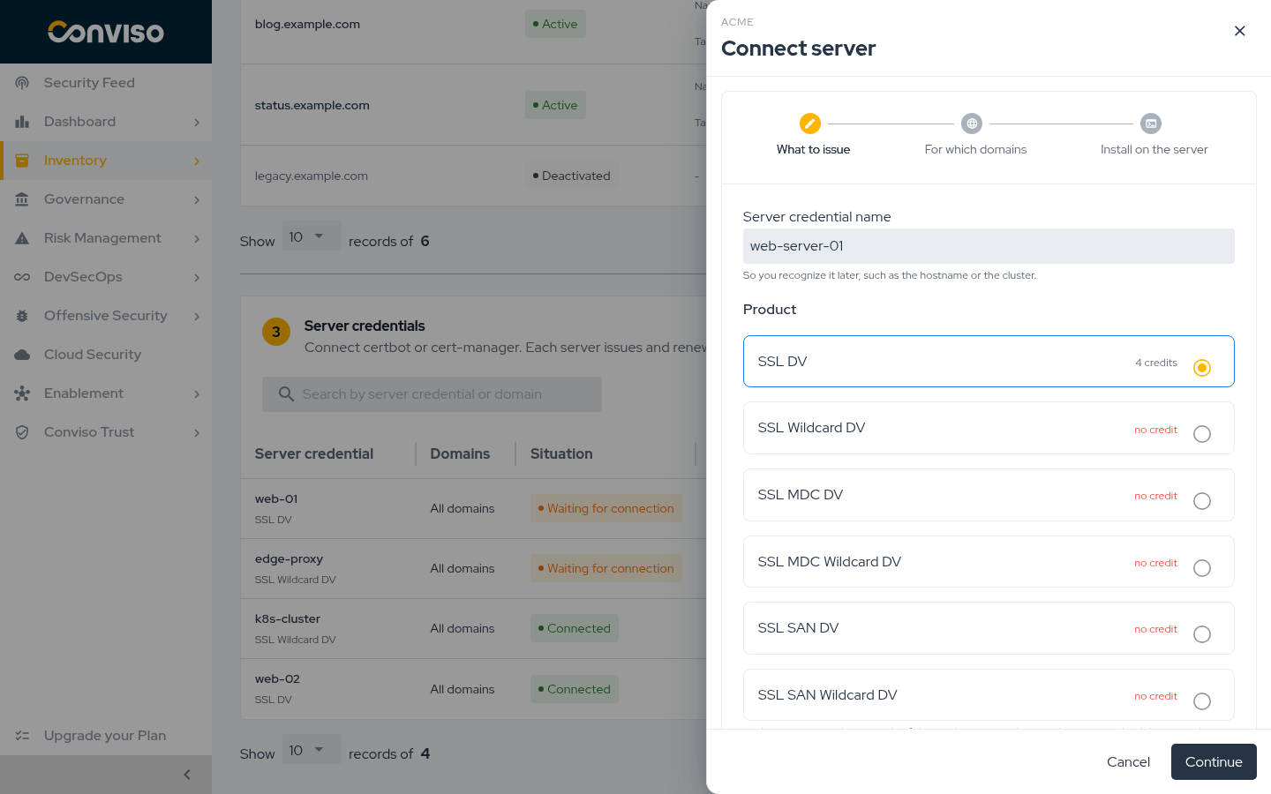Expand the Governance submenu chevron
This screenshot has height=794, width=1271.
(x=197, y=200)
